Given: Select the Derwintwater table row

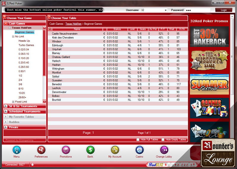Looking at the screenshot, I should pos(118,92).
